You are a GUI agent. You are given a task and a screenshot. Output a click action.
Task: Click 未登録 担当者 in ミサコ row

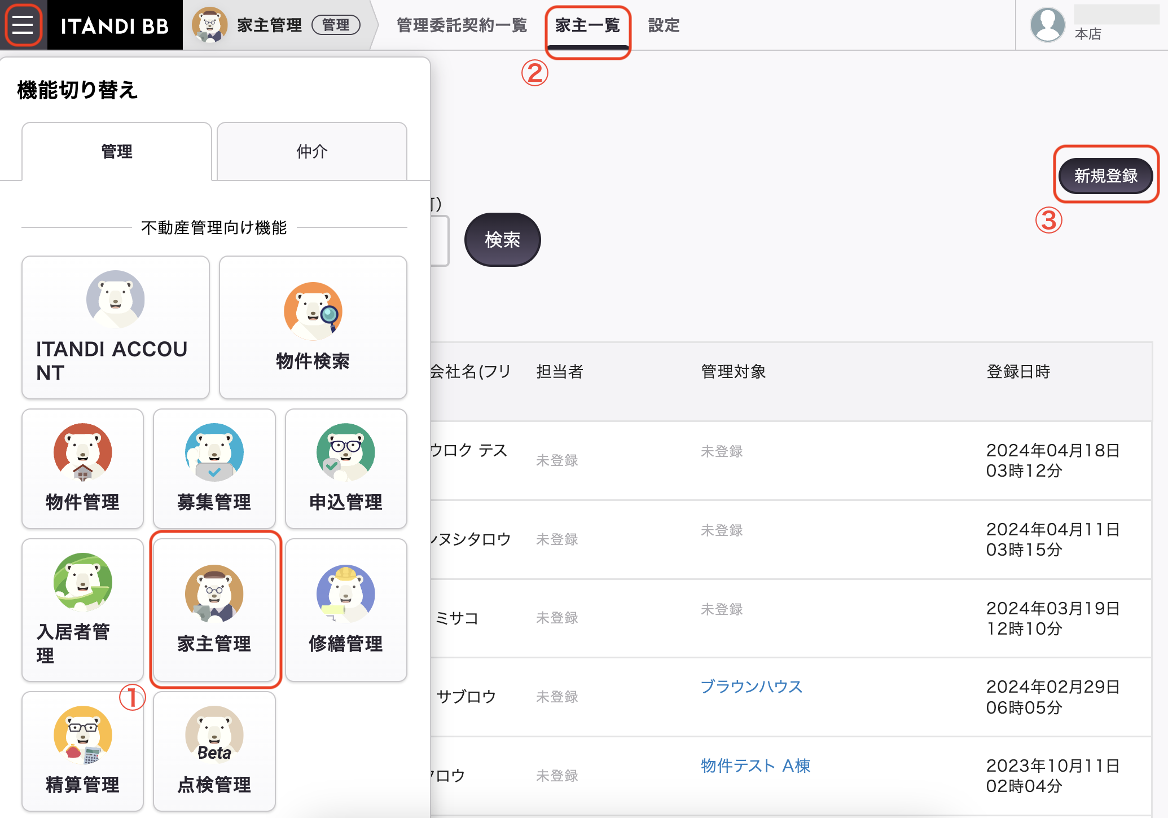[557, 618]
